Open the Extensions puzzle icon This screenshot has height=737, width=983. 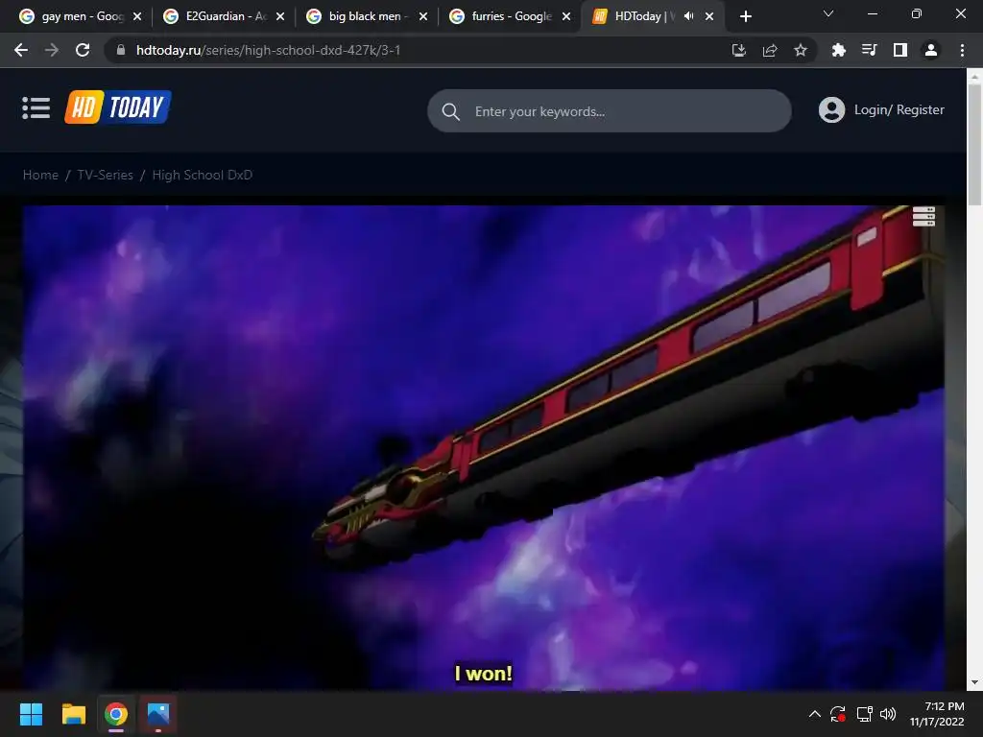point(838,50)
